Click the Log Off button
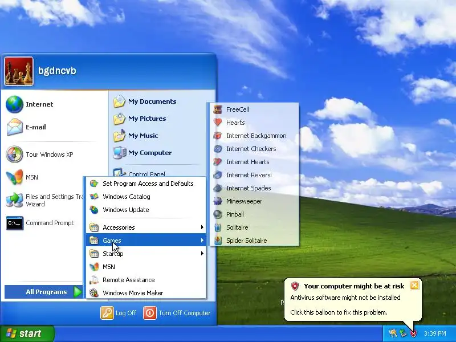The width and height of the screenshot is (456, 342). [119, 313]
